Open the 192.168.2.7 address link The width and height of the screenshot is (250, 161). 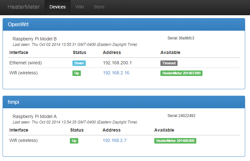pos(114,140)
